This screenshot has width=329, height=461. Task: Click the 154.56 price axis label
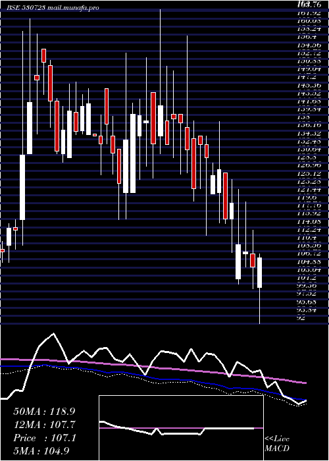tap(310, 45)
